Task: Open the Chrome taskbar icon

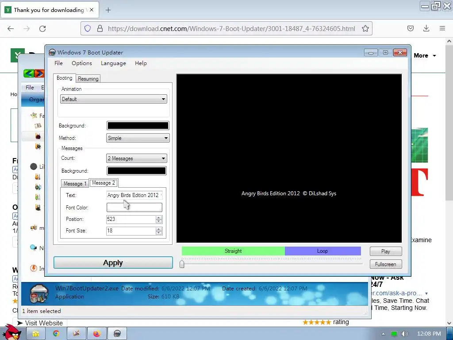Action: click(56, 334)
